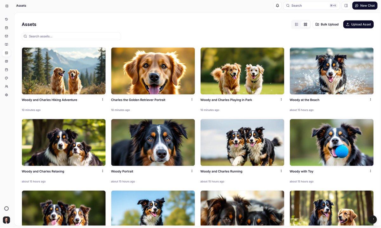Open the Woody and Charles Relaxing thumbnail

click(63, 142)
